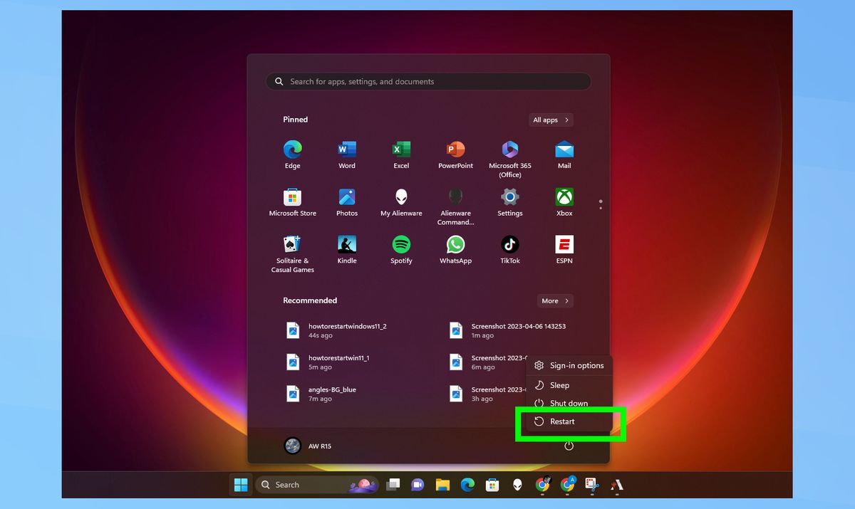The image size is (855, 509).
Task: Click the search bar to type a query
Action: [427, 81]
